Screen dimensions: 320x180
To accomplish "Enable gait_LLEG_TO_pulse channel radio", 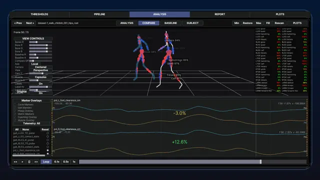I will 48,133.
